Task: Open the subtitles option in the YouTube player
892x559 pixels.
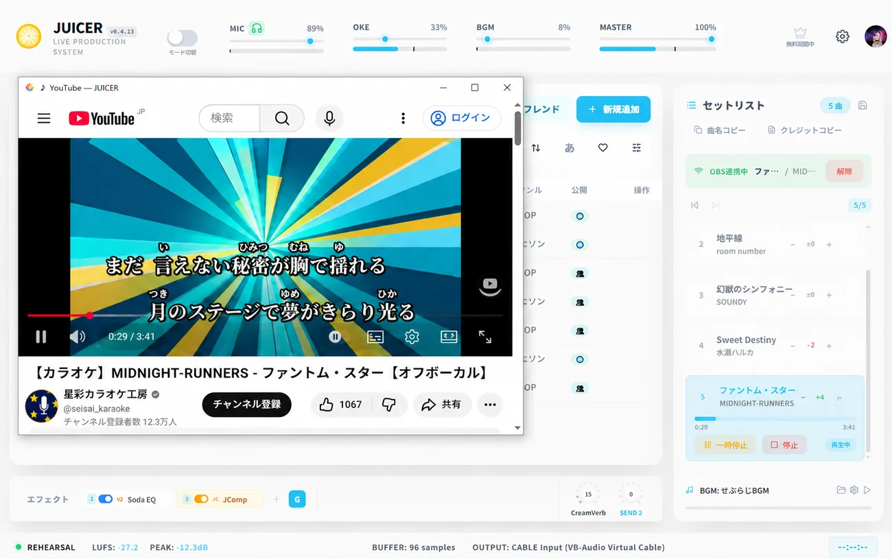Action: click(x=375, y=337)
